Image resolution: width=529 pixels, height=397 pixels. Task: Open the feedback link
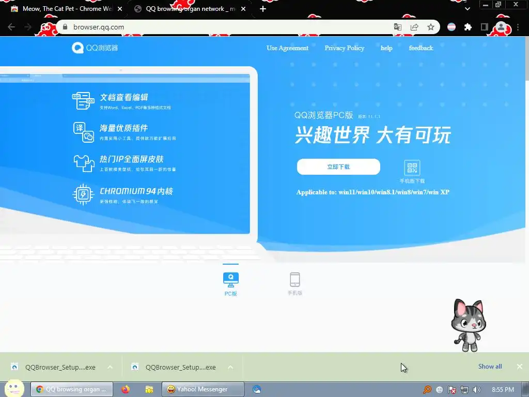point(421,48)
